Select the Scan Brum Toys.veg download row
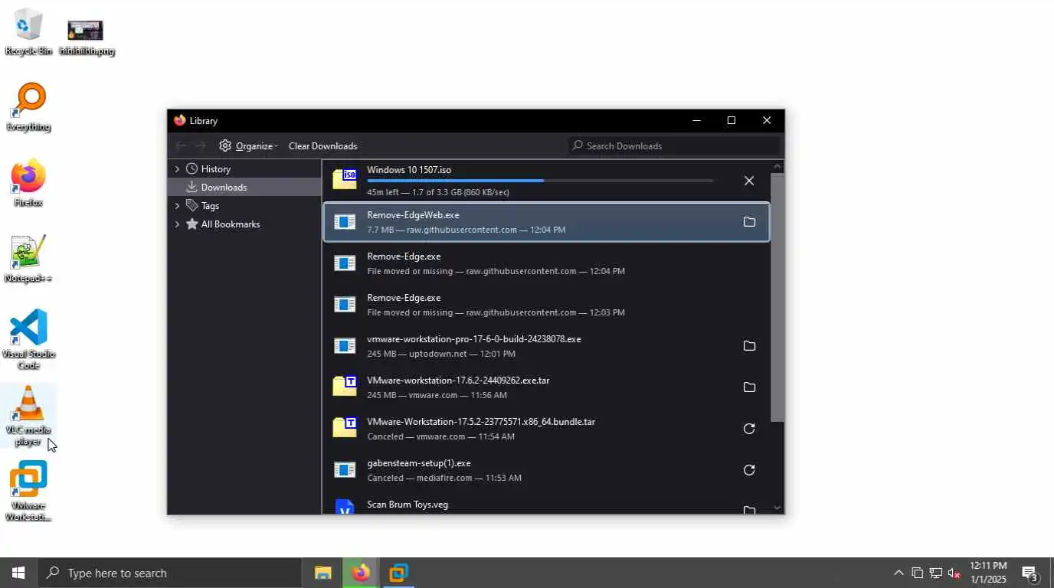This screenshot has width=1054, height=588. 546,505
